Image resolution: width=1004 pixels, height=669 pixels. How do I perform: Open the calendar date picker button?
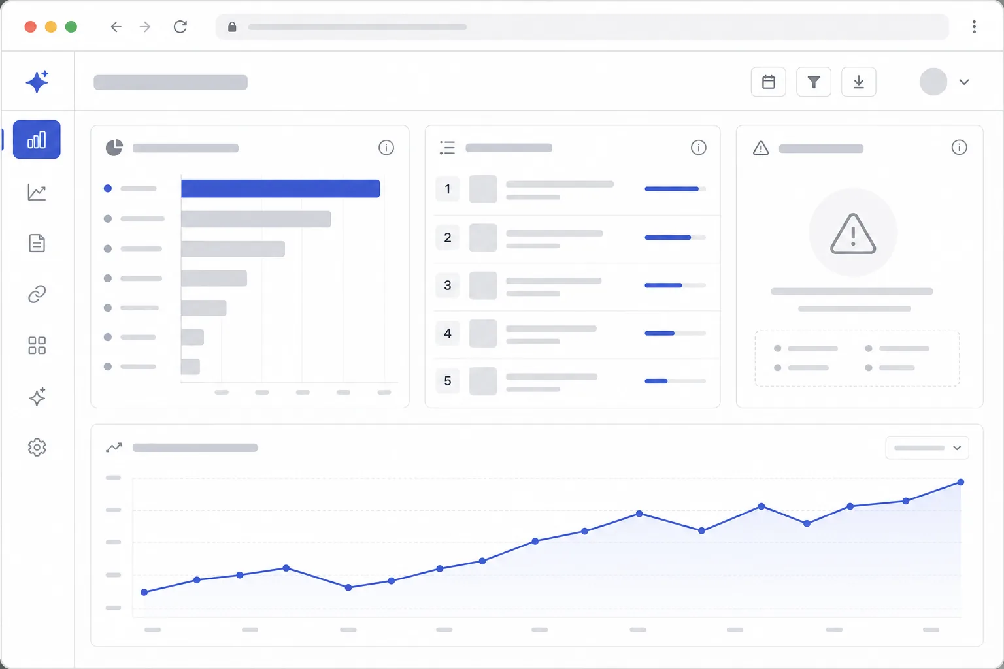pyautogui.click(x=768, y=82)
